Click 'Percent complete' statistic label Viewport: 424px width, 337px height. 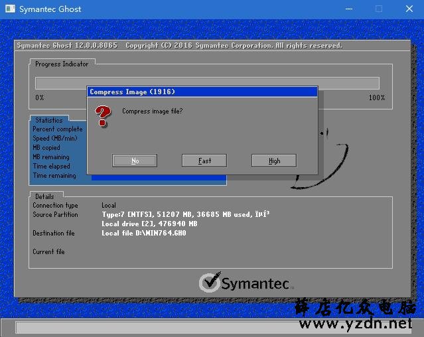click(58, 129)
